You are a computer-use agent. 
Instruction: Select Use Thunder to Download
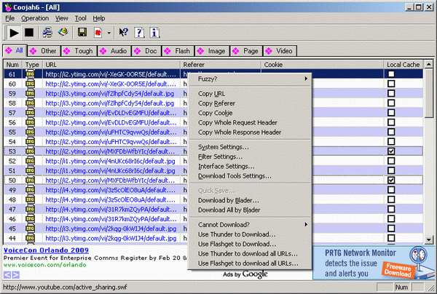pos(250,234)
